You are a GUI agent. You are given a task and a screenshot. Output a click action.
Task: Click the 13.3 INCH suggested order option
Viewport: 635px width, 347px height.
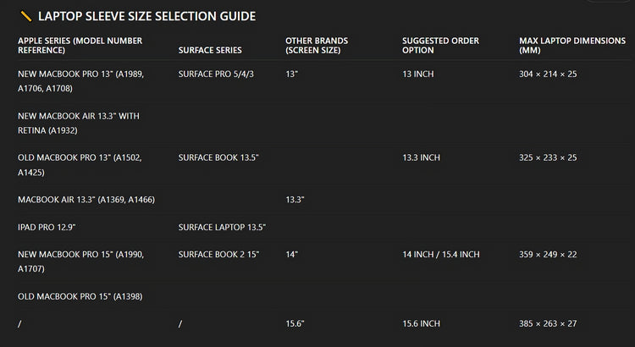point(422,157)
